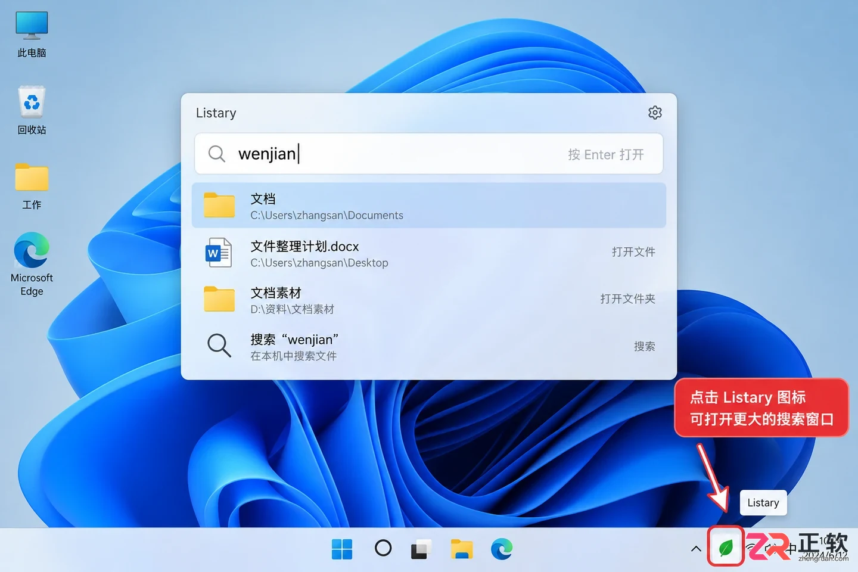The height and width of the screenshot is (572, 858).
Task: Launch Edge from taskbar
Action: click(502, 549)
